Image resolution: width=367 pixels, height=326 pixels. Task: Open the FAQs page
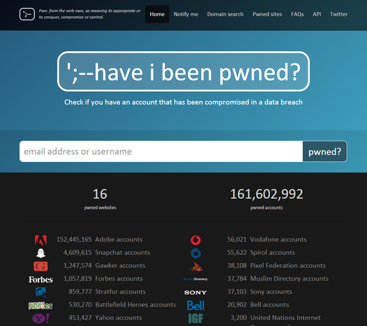pos(297,14)
